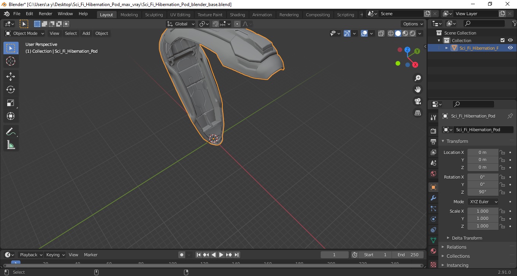This screenshot has height=276, width=517.
Task: Click the outliner search field
Action: coord(484,24)
